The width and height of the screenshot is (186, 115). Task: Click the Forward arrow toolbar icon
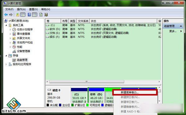coord(11,15)
